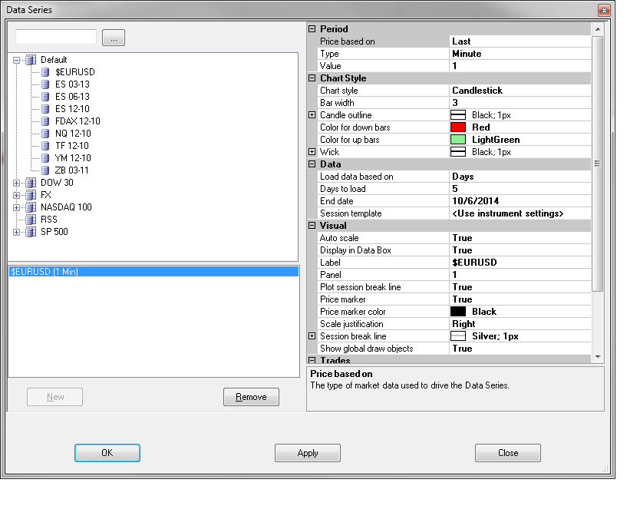Open the instrument browse (...) button
This screenshot has height=519, width=640.
pyautogui.click(x=114, y=38)
